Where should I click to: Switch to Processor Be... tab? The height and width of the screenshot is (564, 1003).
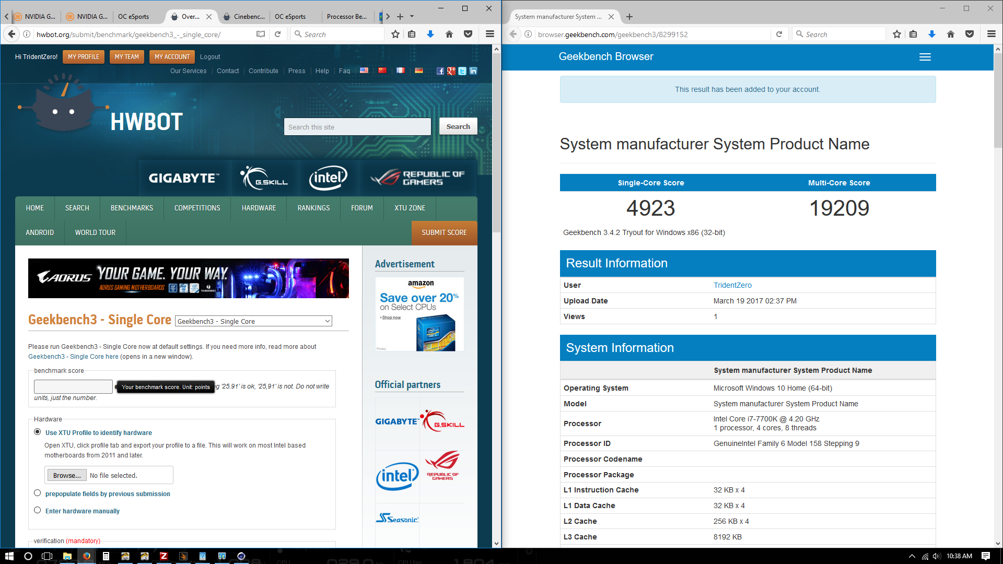(x=347, y=17)
